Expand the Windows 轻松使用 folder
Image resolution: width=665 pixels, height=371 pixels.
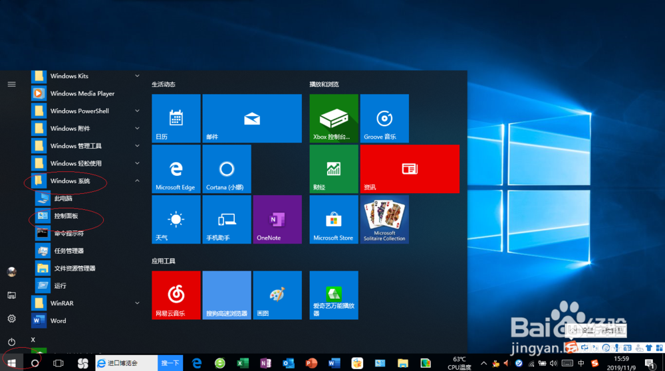coord(86,163)
